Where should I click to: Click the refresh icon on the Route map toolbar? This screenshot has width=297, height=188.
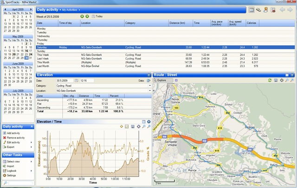pyautogui.click(x=270, y=80)
